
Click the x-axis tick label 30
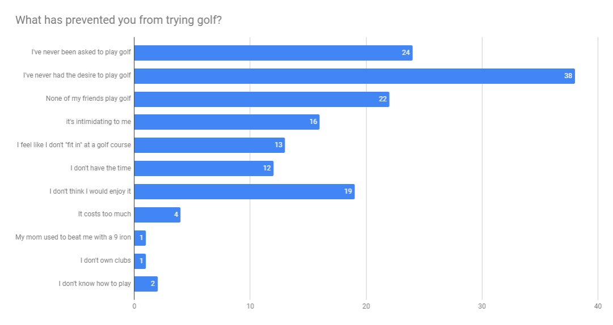click(482, 306)
